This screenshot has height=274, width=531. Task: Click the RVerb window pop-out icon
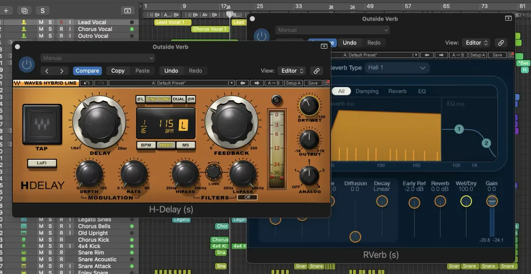click(508, 19)
